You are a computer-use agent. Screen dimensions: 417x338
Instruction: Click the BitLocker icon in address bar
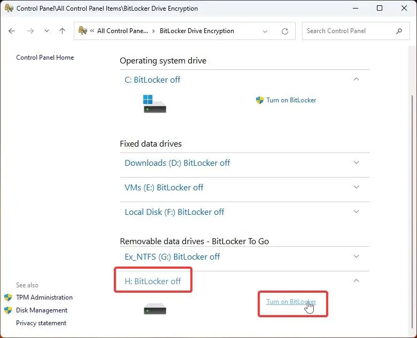click(x=83, y=31)
